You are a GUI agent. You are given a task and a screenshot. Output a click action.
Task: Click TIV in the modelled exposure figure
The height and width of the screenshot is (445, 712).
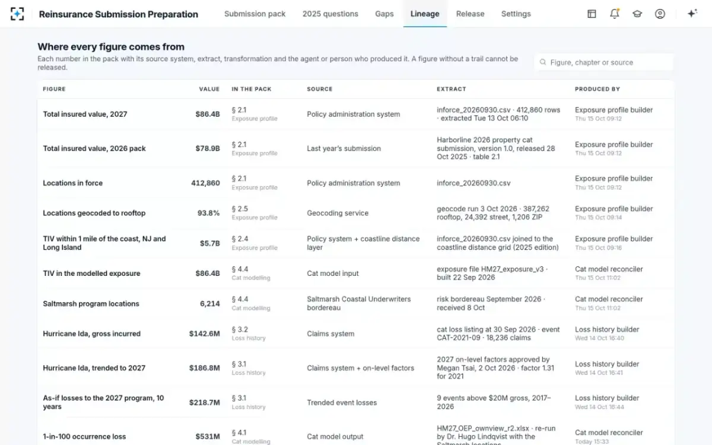(x=91, y=274)
